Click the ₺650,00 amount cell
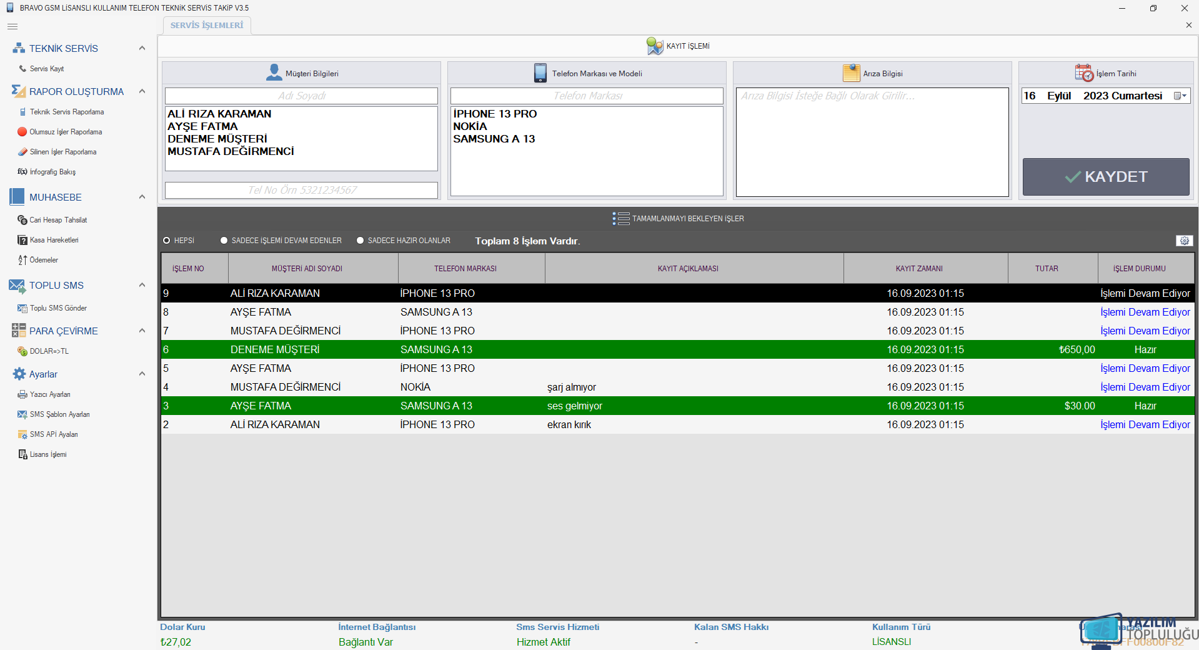This screenshot has width=1199, height=650. [x=1053, y=349]
